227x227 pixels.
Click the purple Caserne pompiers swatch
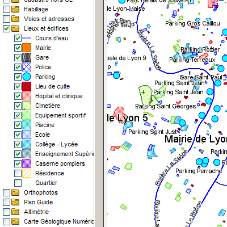pyautogui.click(x=27, y=163)
